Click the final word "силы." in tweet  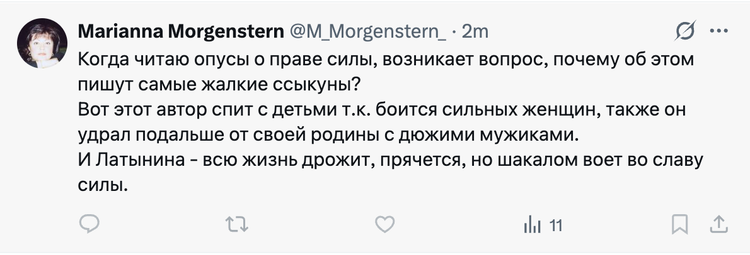[x=103, y=184]
